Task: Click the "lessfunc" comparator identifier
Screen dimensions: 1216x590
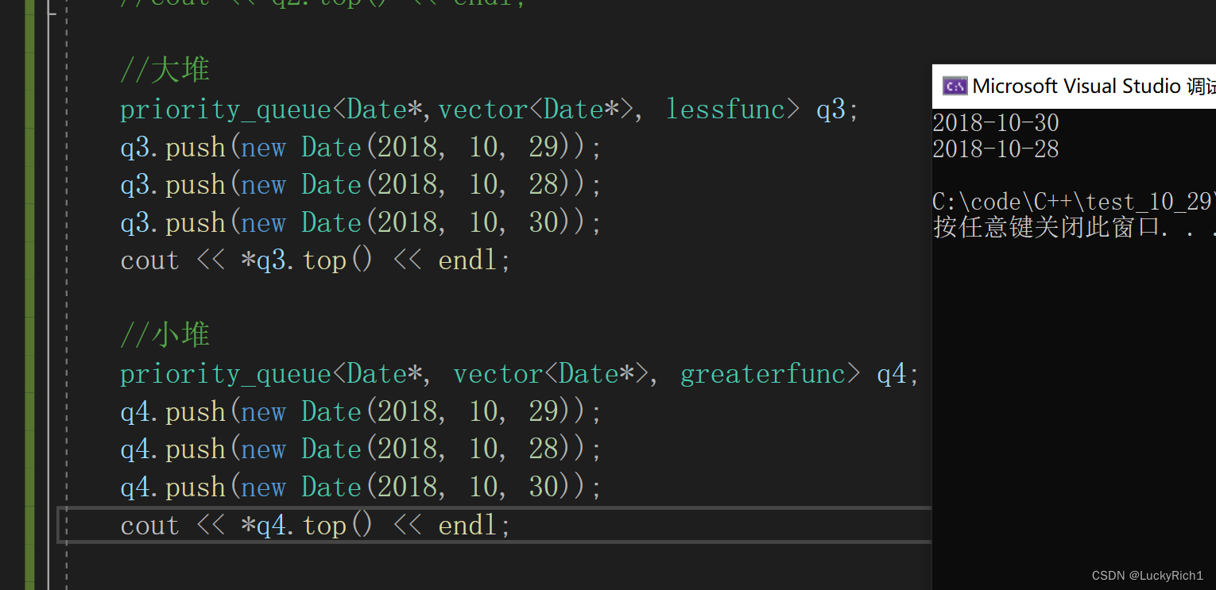Action: pos(726,110)
